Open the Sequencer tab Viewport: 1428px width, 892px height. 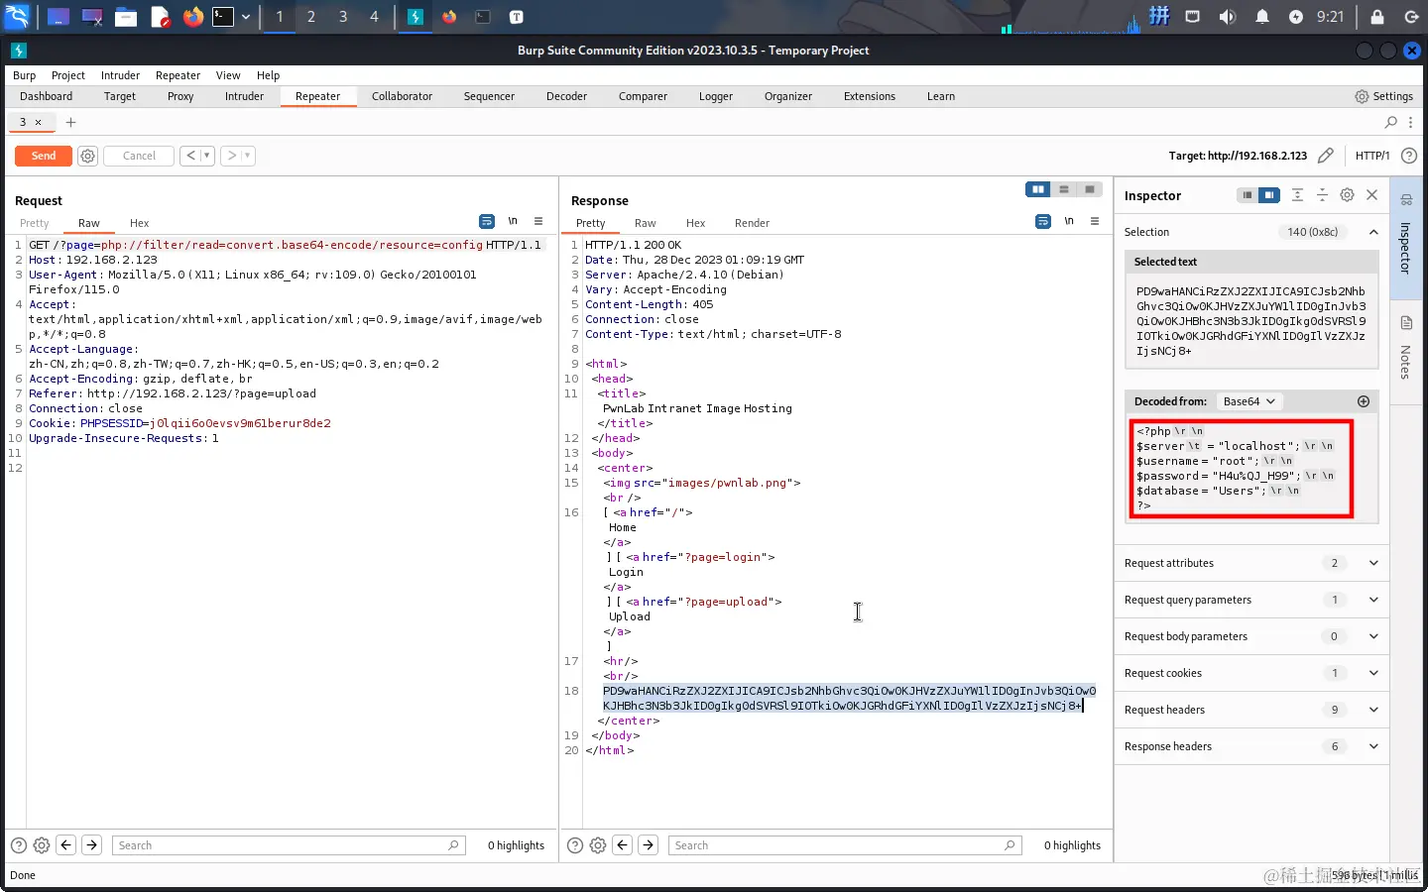pyautogui.click(x=489, y=96)
